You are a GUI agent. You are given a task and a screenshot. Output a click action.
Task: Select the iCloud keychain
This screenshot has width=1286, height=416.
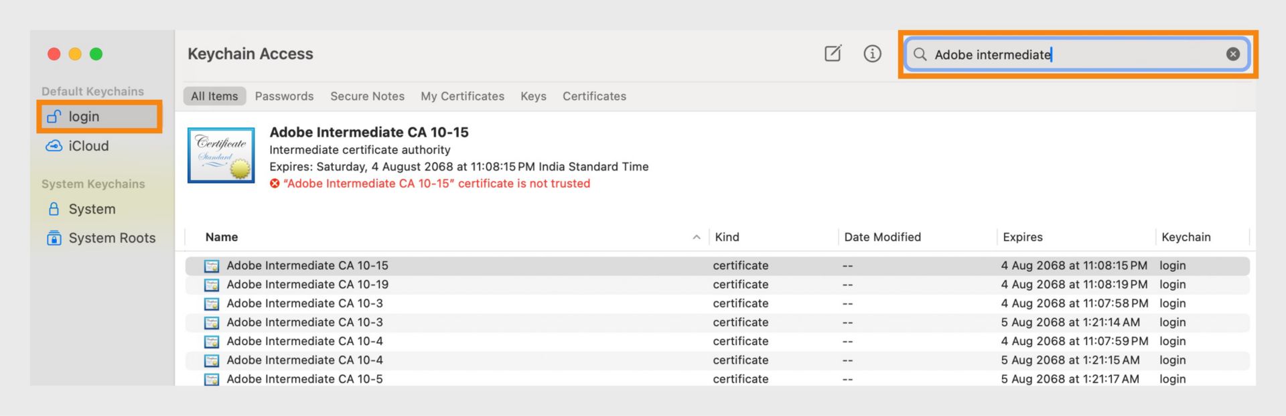87,146
